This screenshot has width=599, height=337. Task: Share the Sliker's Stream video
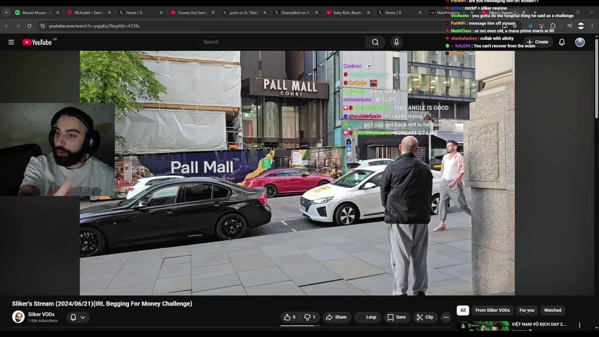[x=336, y=317]
